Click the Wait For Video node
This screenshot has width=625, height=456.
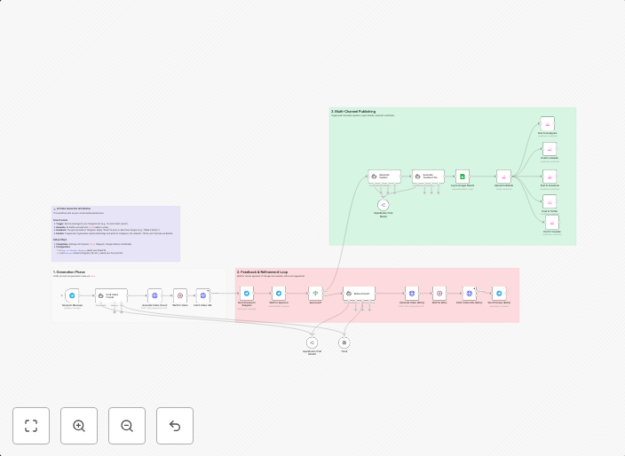pyautogui.click(x=179, y=295)
